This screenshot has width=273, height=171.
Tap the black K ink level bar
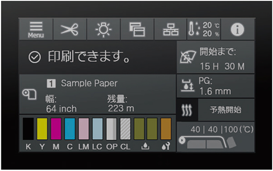(x=28, y=129)
